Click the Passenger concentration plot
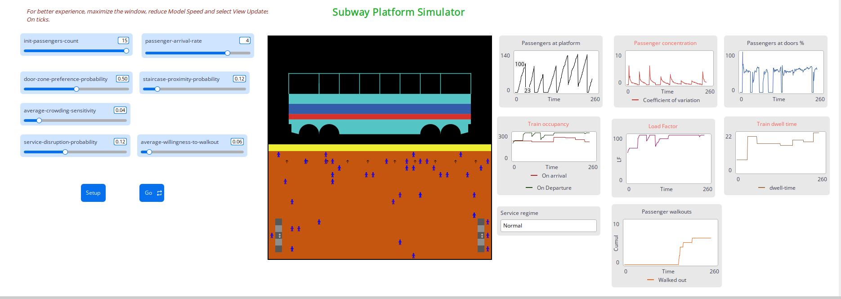The image size is (841, 299). point(666,71)
